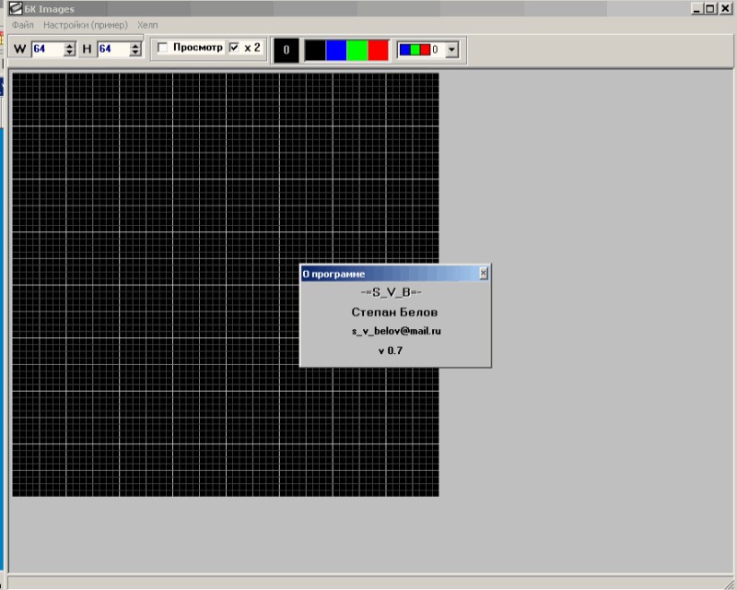Viewport: 737px width, 590px height.
Task: Open the Настройки (пример) menu
Action: coord(86,25)
